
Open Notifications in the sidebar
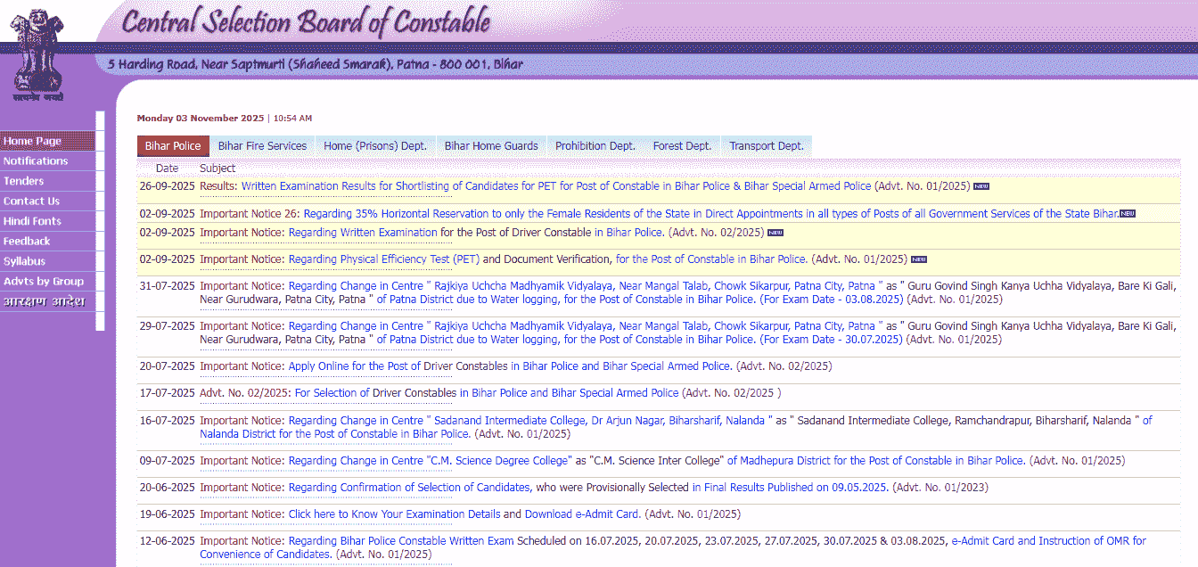click(36, 161)
